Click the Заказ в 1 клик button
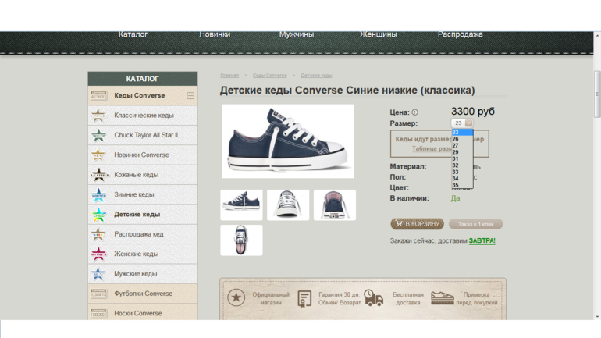This screenshot has height=338, width=601. coord(475,224)
